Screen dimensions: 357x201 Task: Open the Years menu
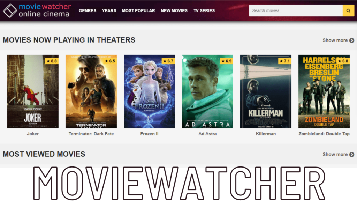click(109, 10)
